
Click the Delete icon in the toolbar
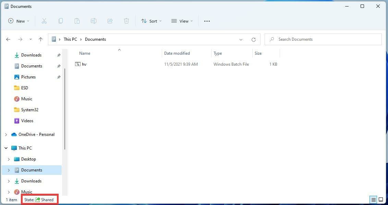[x=126, y=21]
